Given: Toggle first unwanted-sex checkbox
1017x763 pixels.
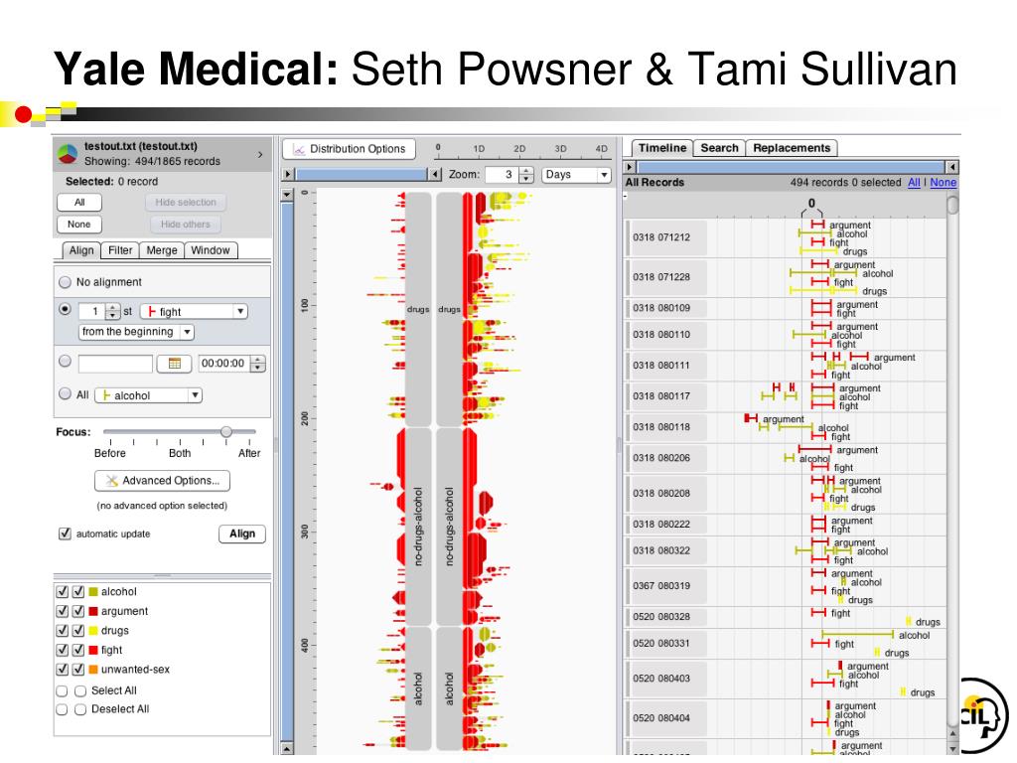Looking at the screenshot, I should [x=63, y=670].
